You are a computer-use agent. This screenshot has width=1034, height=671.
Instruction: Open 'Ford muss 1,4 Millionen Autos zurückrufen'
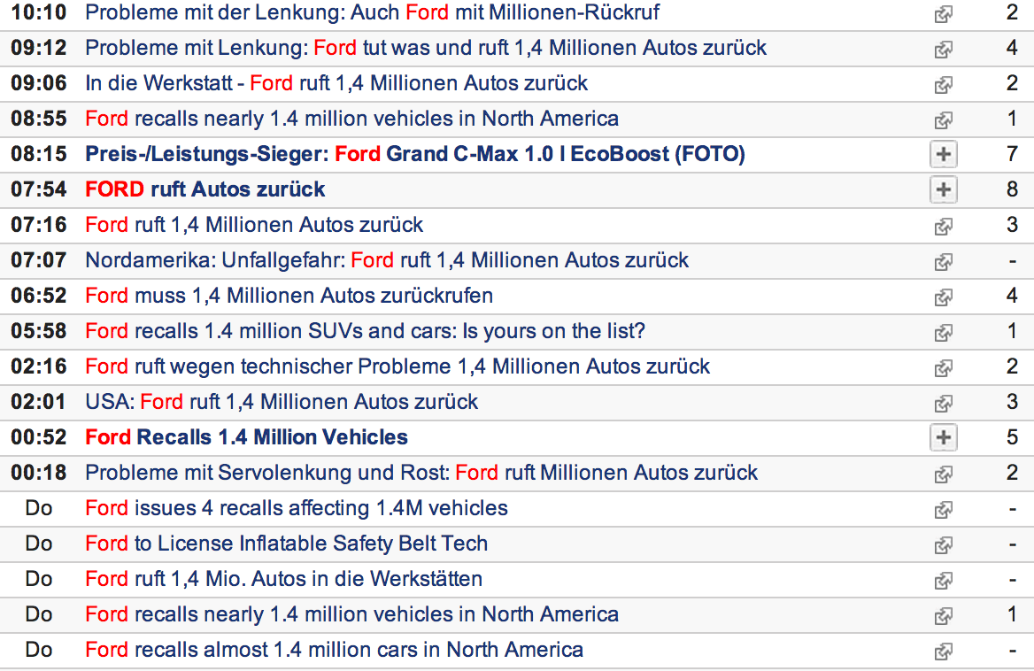click(289, 296)
